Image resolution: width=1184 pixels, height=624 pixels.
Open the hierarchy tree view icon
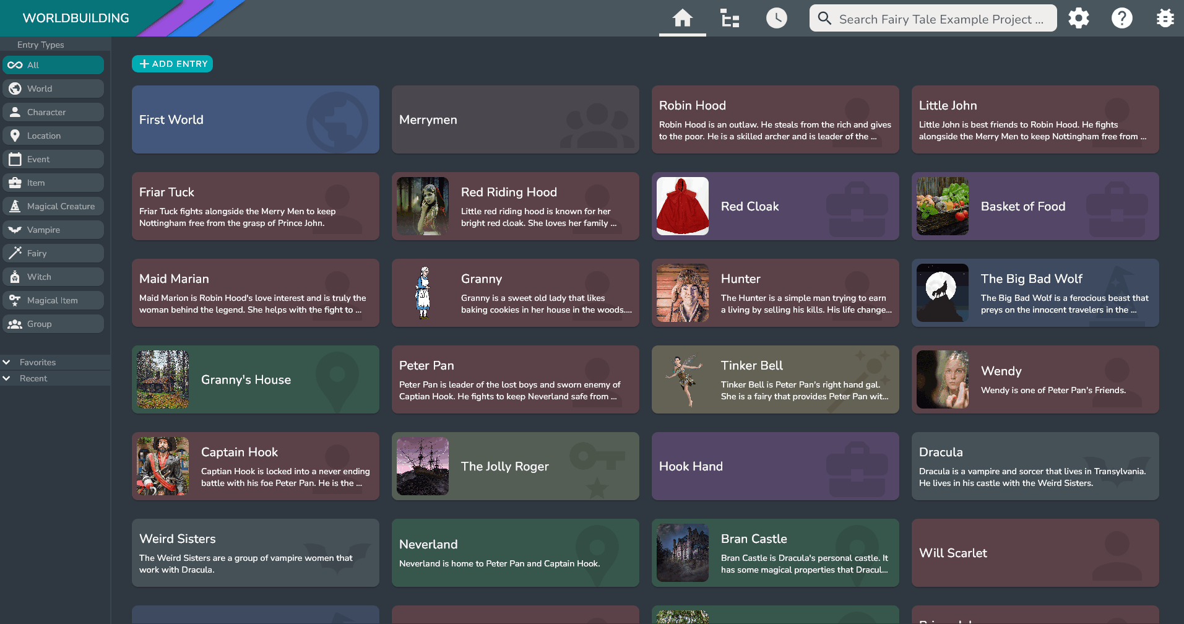pyautogui.click(x=730, y=18)
